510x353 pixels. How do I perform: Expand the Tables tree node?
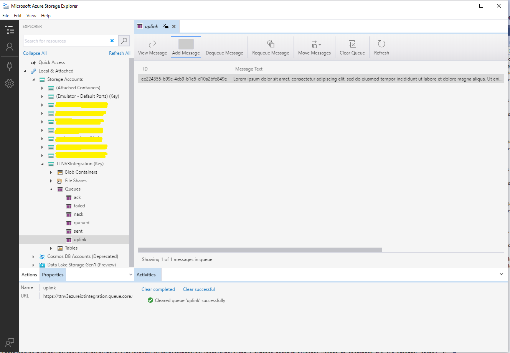[x=51, y=248]
